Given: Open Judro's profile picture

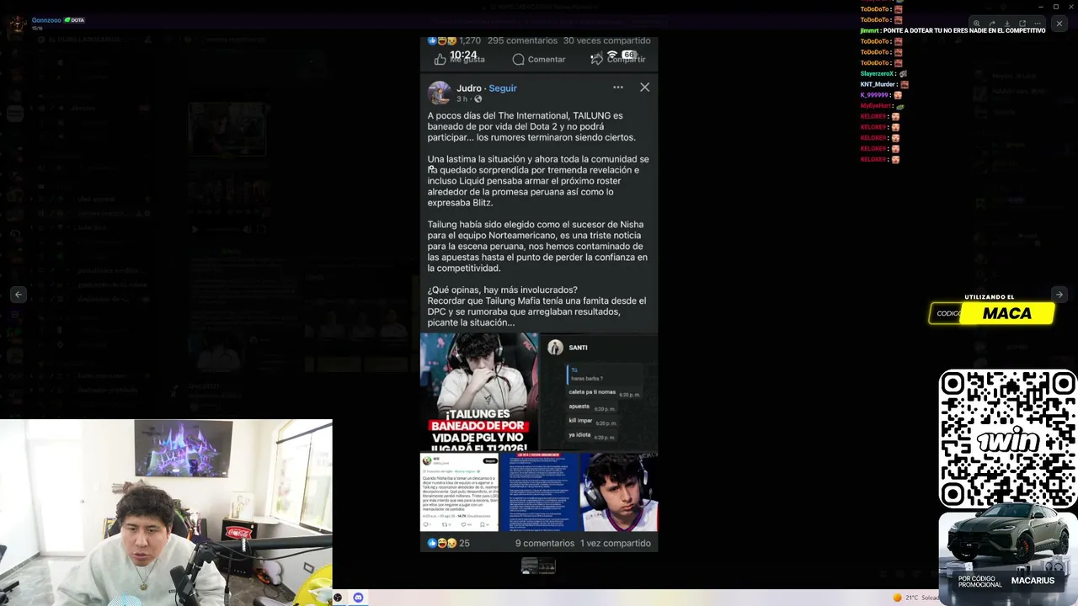Looking at the screenshot, I should click(x=439, y=93).
